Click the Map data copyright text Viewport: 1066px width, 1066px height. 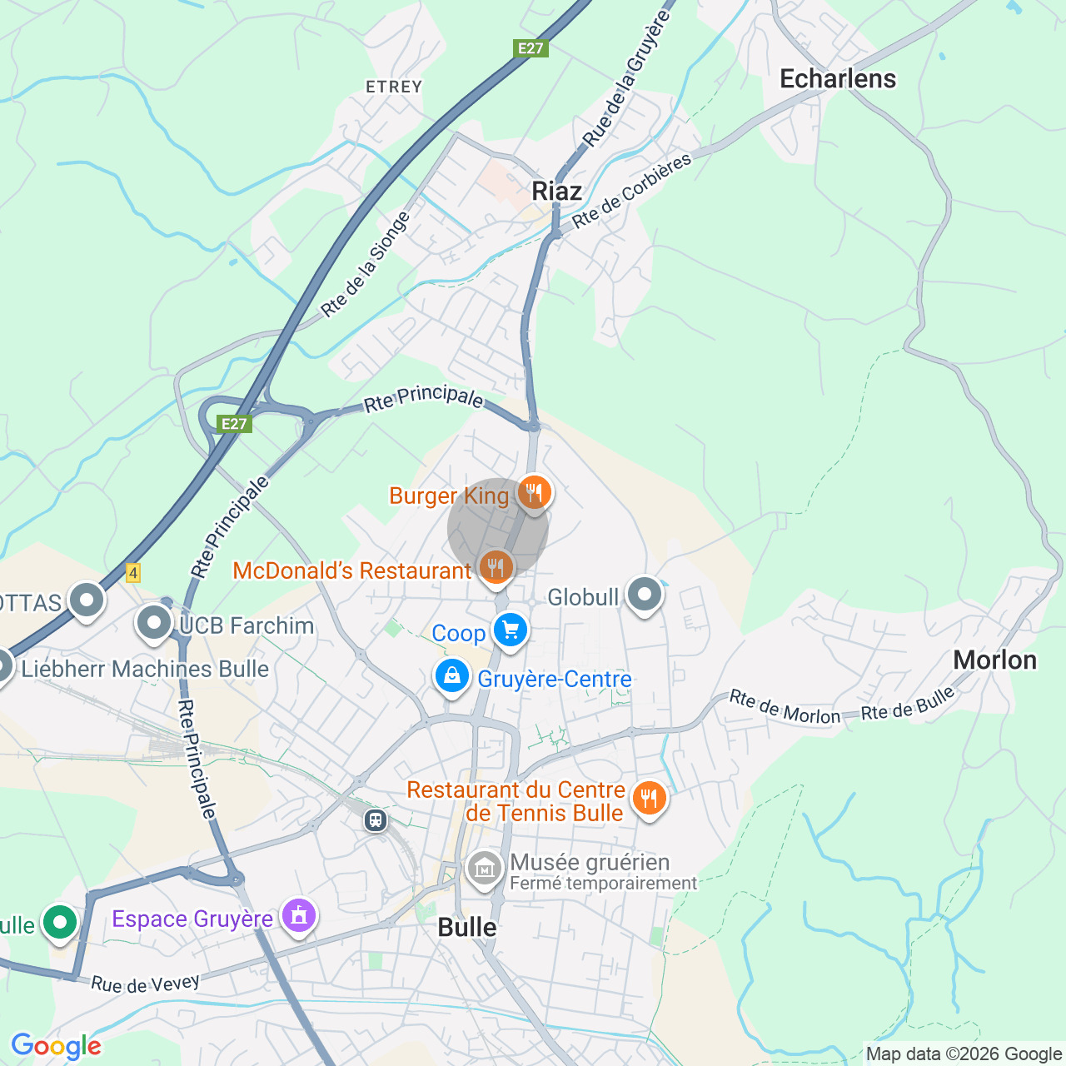click(x=964, y=1054)
